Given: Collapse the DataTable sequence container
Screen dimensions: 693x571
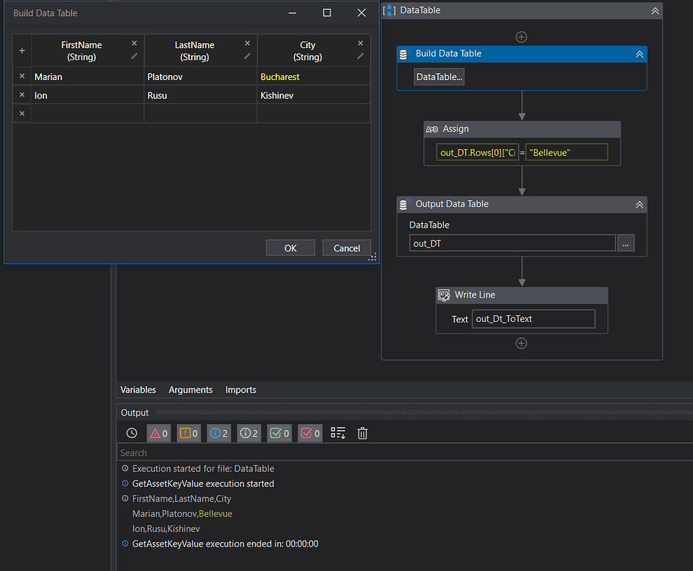Looking at the screenshot, I should click(x=654, y=11).
